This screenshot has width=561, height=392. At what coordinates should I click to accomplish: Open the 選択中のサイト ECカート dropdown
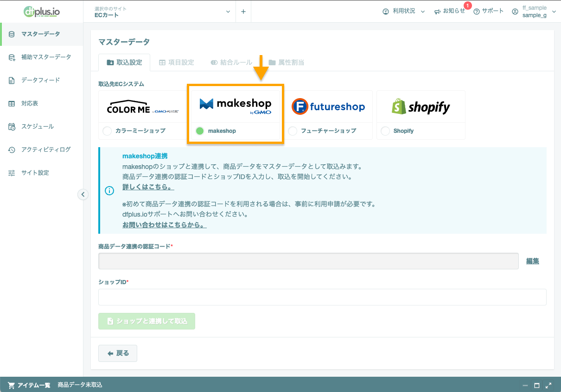161,12
